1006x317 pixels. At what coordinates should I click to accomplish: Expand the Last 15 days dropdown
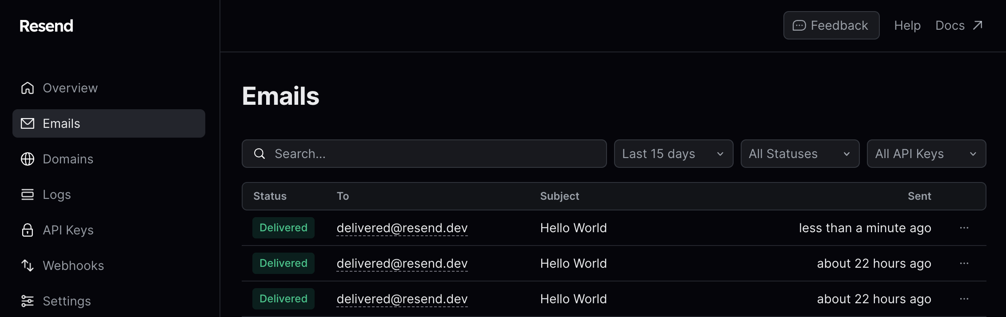coord(674,154)
